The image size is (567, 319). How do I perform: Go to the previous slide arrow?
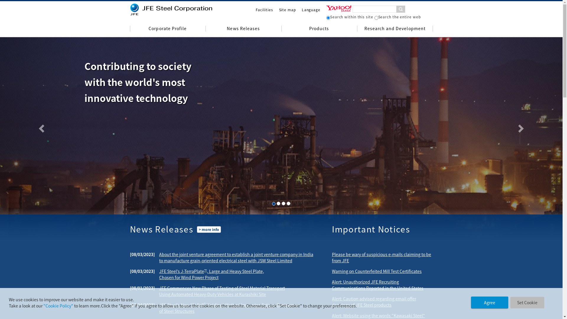coord(42,128)
